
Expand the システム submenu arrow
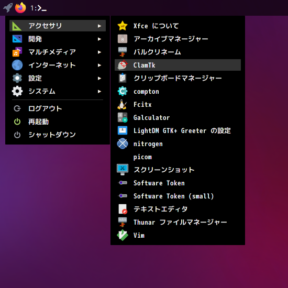(x=99, y=91)
